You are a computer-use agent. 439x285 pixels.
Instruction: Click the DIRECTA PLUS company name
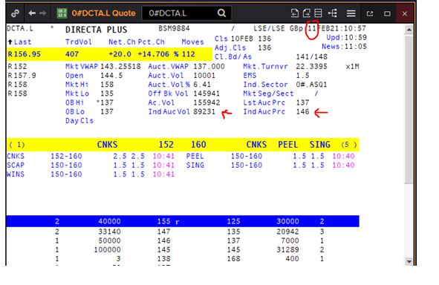tap(97, 30)
